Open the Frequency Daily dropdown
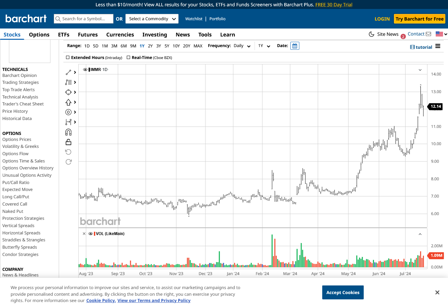 [242, 46]
